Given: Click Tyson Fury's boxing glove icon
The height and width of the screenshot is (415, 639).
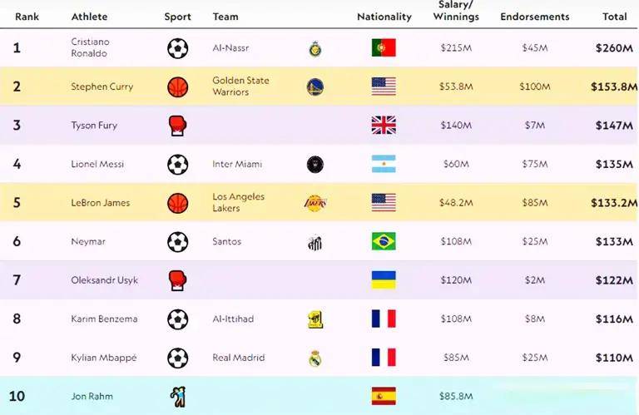Looking at the screenshot, I should pos(178,126).
